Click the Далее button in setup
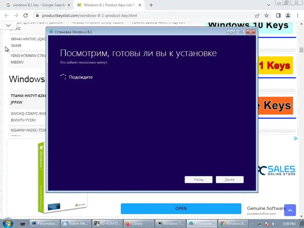The image size is (304, 228). click(229, 180)
